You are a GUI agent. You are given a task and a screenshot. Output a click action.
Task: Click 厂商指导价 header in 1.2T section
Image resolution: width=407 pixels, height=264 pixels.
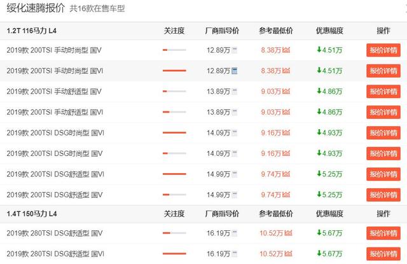point(222,31)
